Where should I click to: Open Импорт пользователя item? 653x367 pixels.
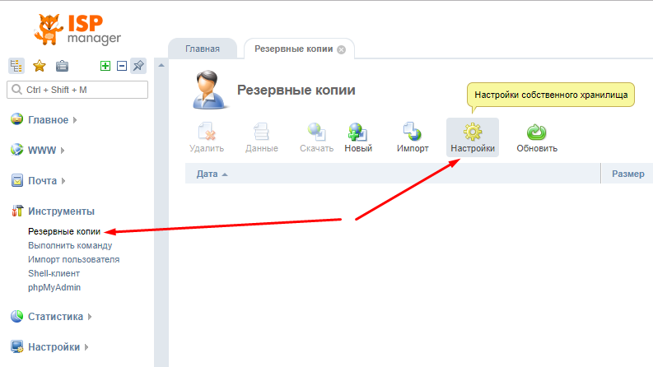tap(74, 259)
